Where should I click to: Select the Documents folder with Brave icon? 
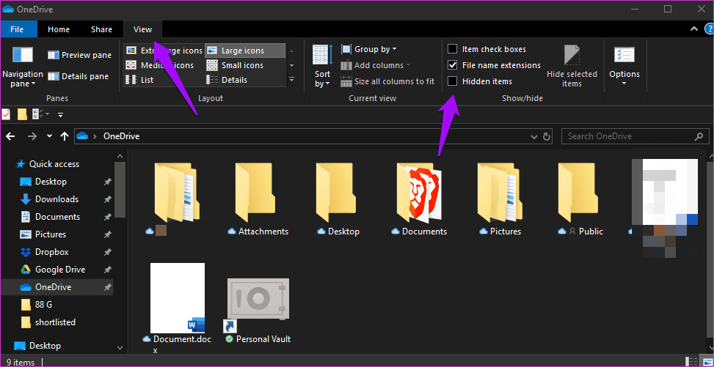(419, 199)
